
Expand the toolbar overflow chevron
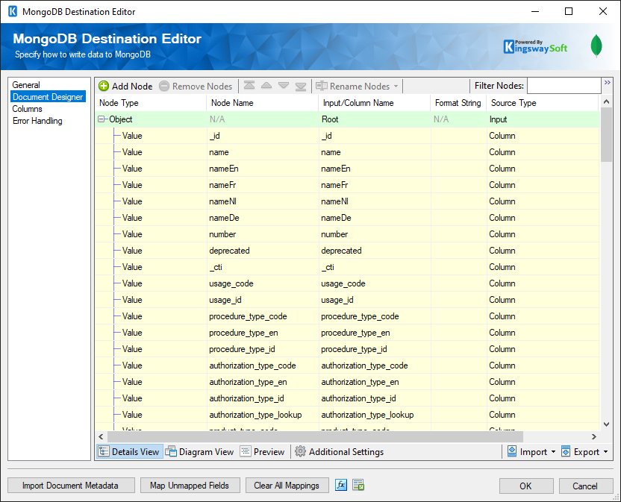click(608, 83)
